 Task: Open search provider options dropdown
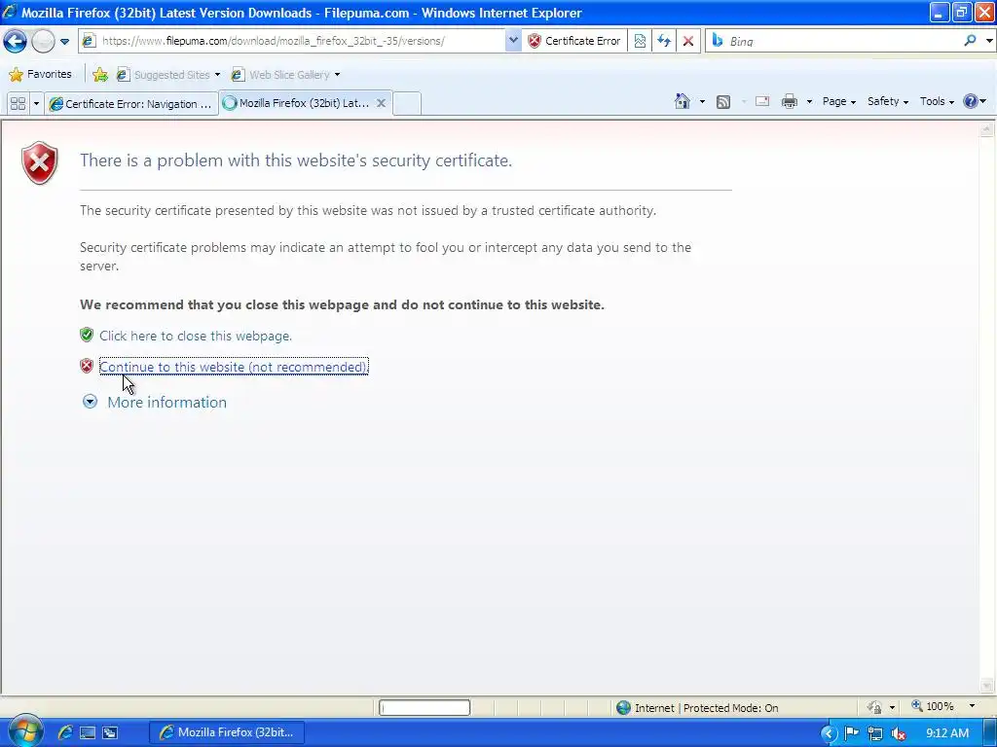click(x=989, y=41)
